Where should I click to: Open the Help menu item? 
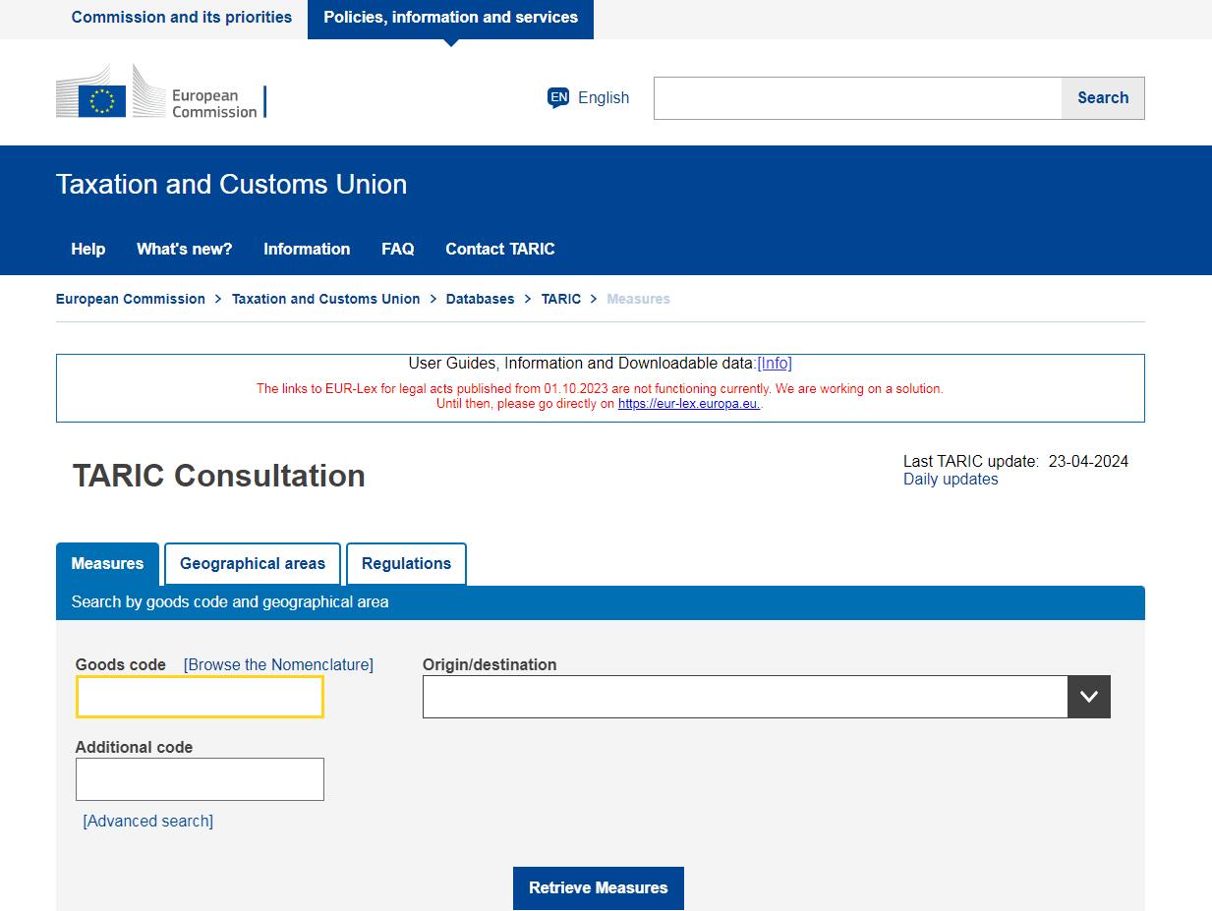[88, 250]
